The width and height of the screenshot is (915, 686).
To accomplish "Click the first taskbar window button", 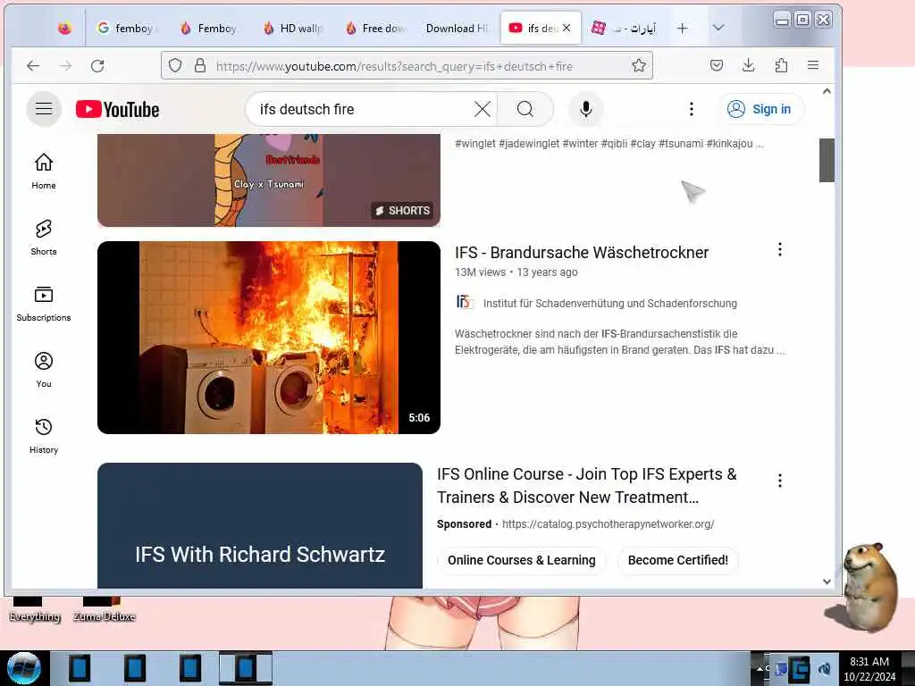I will [x=80, y=668].
